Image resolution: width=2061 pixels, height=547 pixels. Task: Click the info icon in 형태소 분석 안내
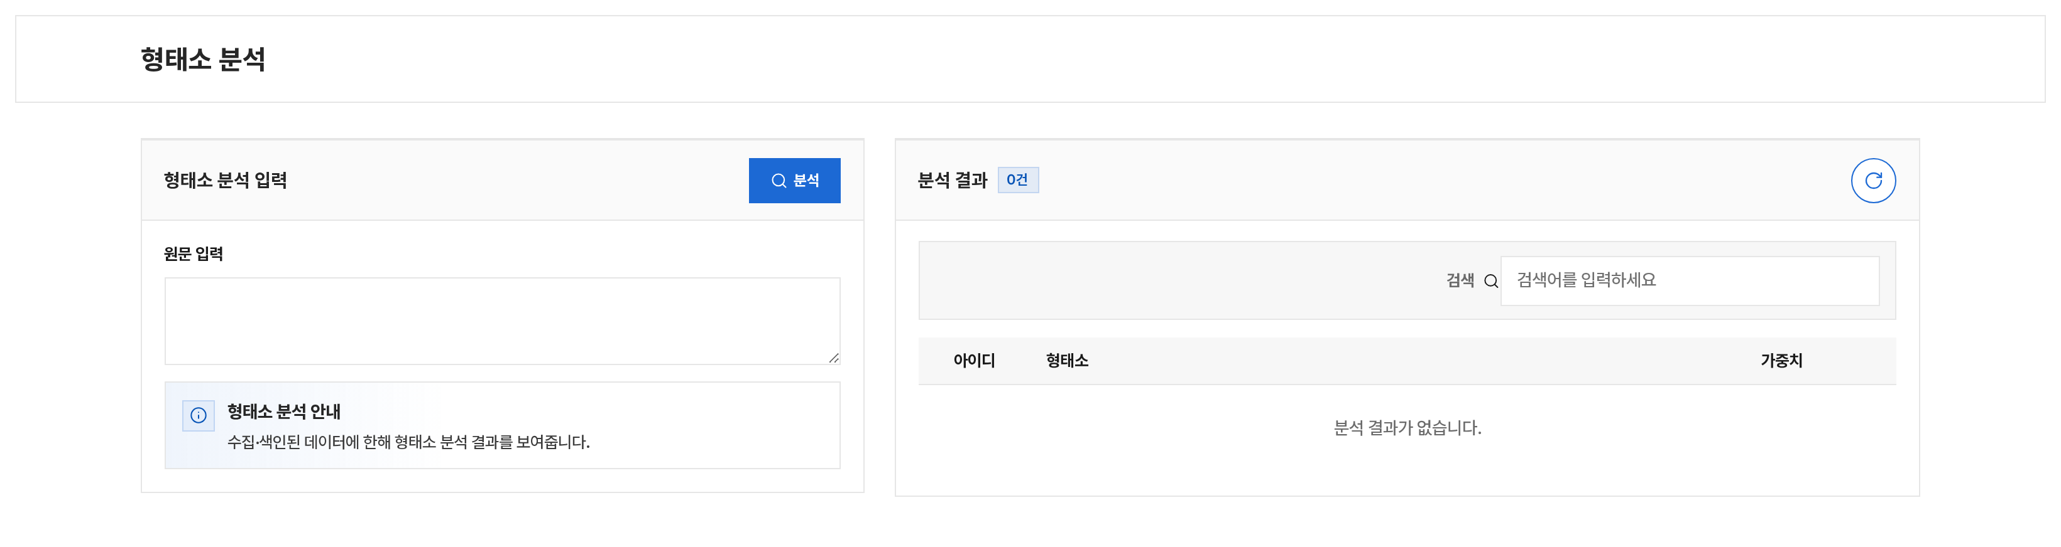point(199,415)
